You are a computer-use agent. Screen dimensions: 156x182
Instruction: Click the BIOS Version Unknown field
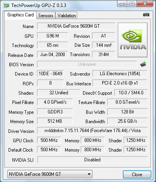click(x=87, y=64)
